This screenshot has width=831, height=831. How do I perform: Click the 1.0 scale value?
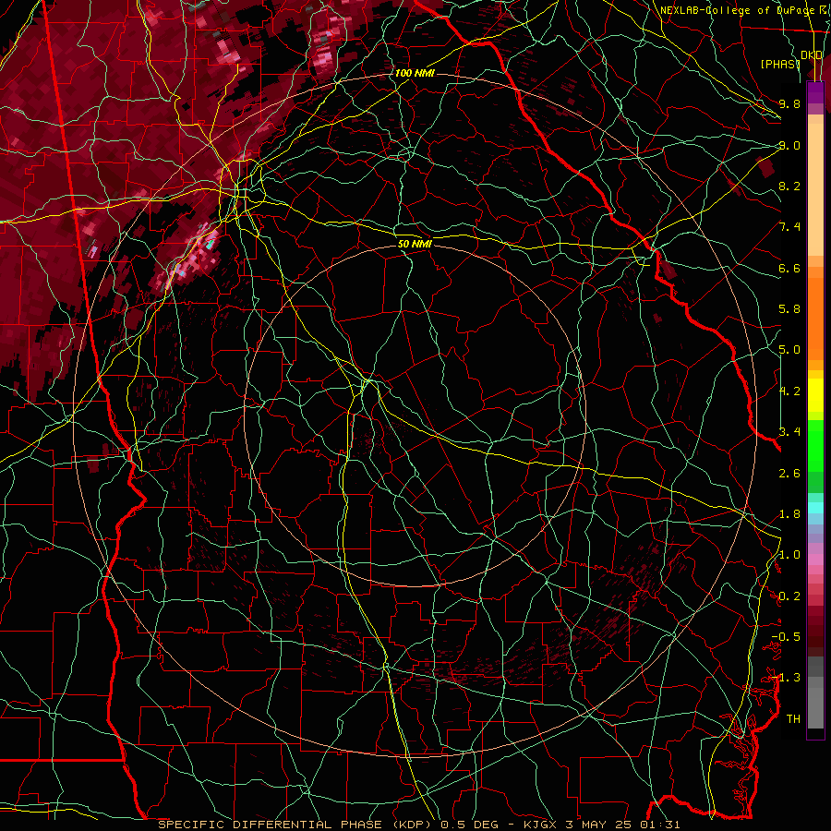[789, 555]
